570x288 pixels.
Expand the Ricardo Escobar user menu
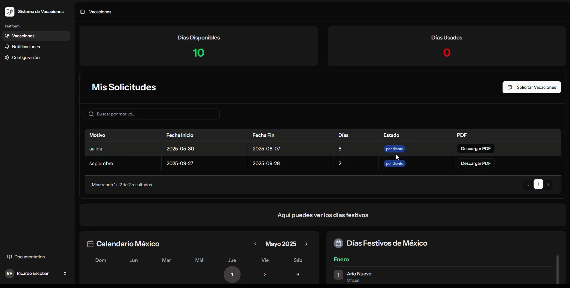(x=65, y=274)
